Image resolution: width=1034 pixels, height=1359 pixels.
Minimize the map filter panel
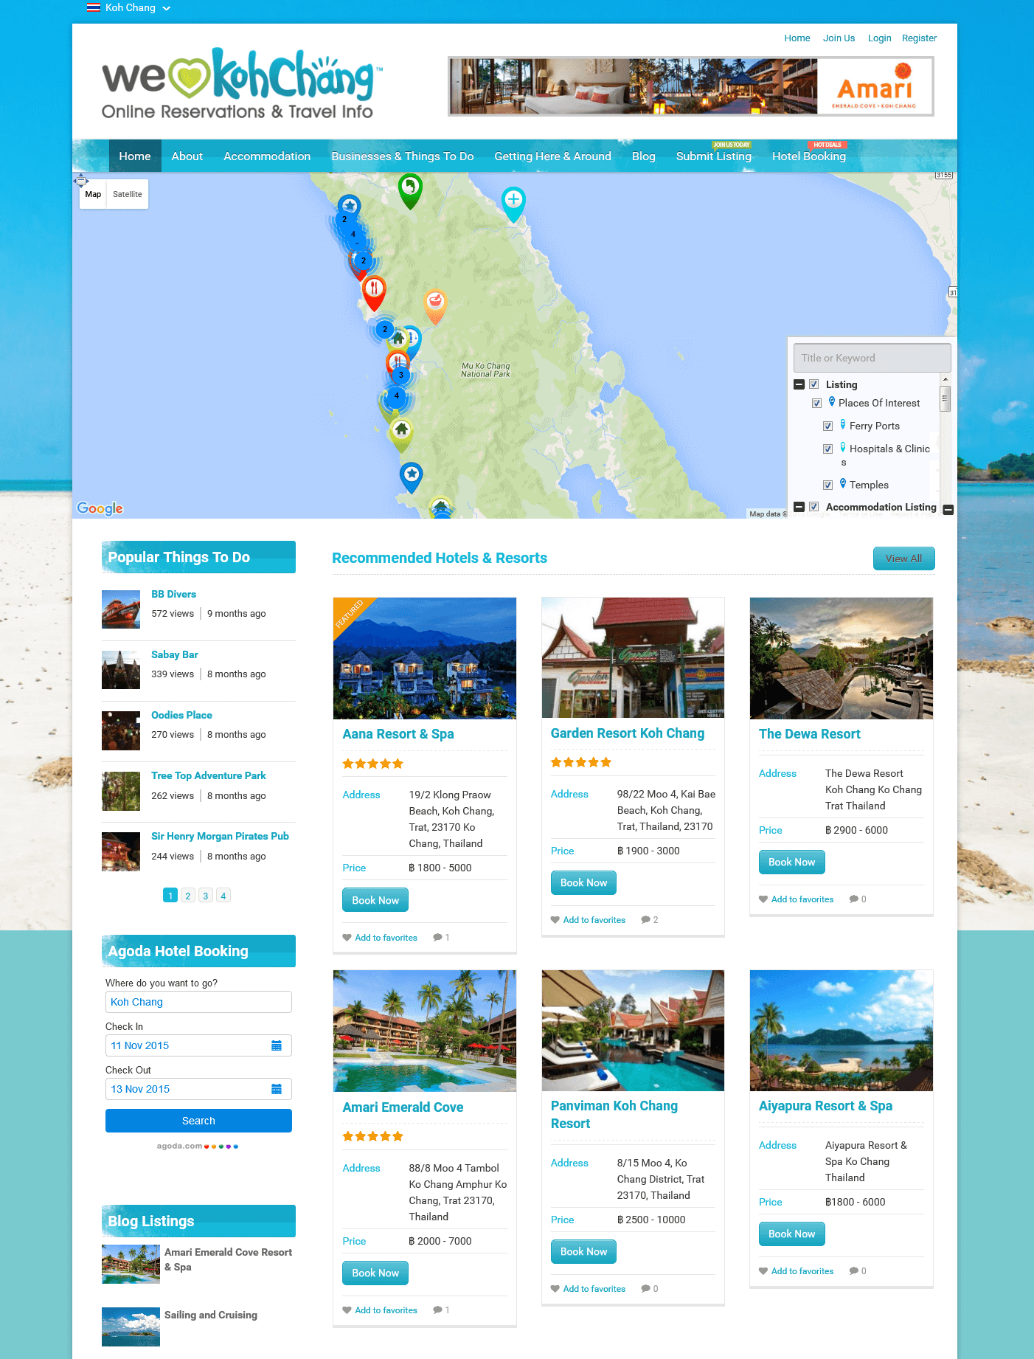pyautogui.click(x=948, y=510)
